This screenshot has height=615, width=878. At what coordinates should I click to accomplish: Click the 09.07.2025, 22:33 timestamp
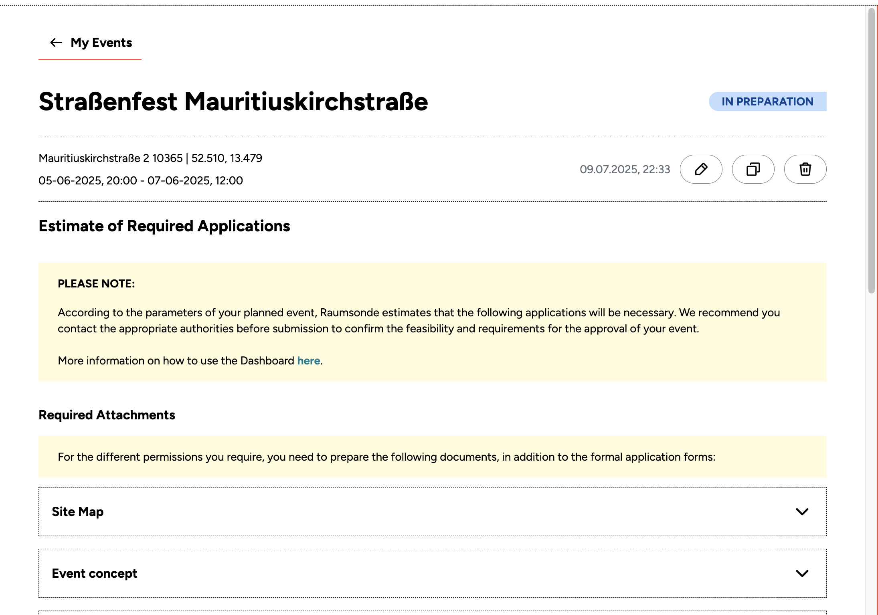click(x=625, y=169)
